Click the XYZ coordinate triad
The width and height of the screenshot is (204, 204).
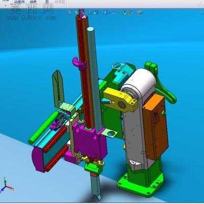click(x=6, y=186)
